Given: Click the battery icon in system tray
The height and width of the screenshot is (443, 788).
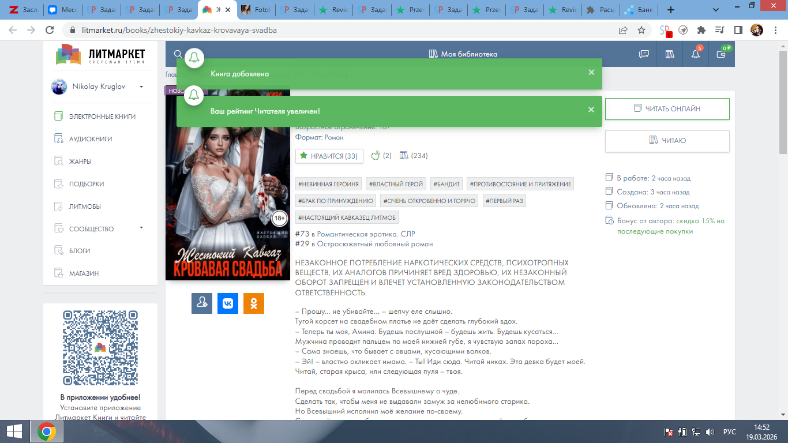Looking at the screenshot, I should coord(682,431).
